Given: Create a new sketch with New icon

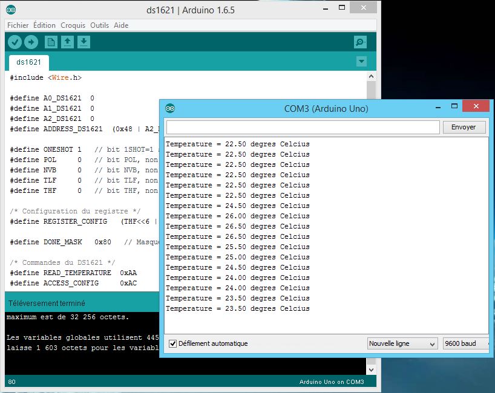Looking at the screenshot, I should [x=51, y=42].
